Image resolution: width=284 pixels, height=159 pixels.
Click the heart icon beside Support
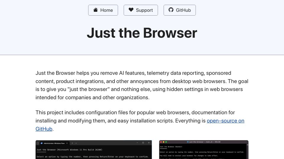[131, 10]
